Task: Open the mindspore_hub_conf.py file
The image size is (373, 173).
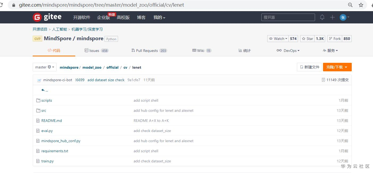Action: click(x=61, y=141)
